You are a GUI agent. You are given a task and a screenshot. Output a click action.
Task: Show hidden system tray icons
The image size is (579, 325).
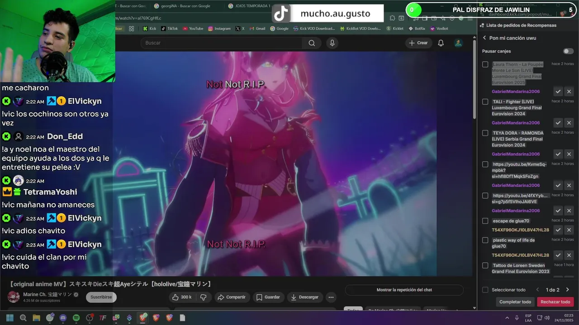pos(507,318)
